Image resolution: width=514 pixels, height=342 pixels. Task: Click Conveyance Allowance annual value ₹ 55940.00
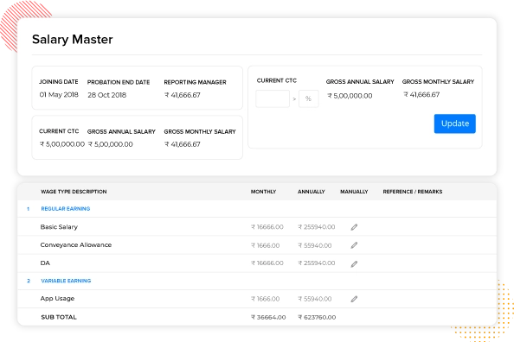click(315, 245)
